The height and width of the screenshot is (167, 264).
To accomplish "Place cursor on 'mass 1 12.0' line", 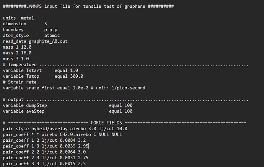I will [17, 47].
